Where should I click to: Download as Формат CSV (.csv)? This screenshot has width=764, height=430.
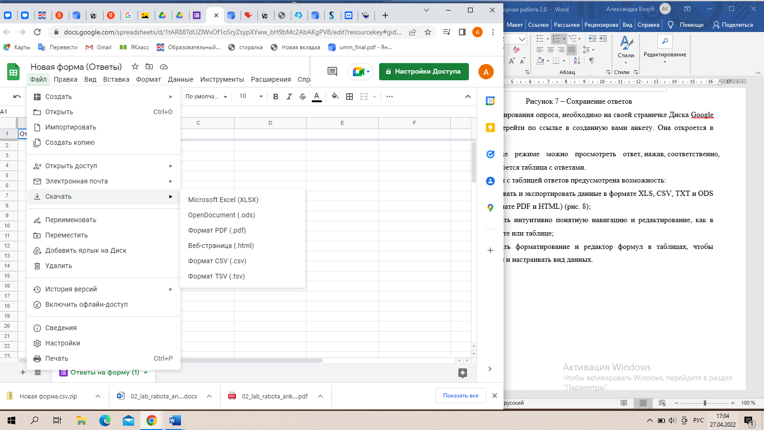click(243, 261)
